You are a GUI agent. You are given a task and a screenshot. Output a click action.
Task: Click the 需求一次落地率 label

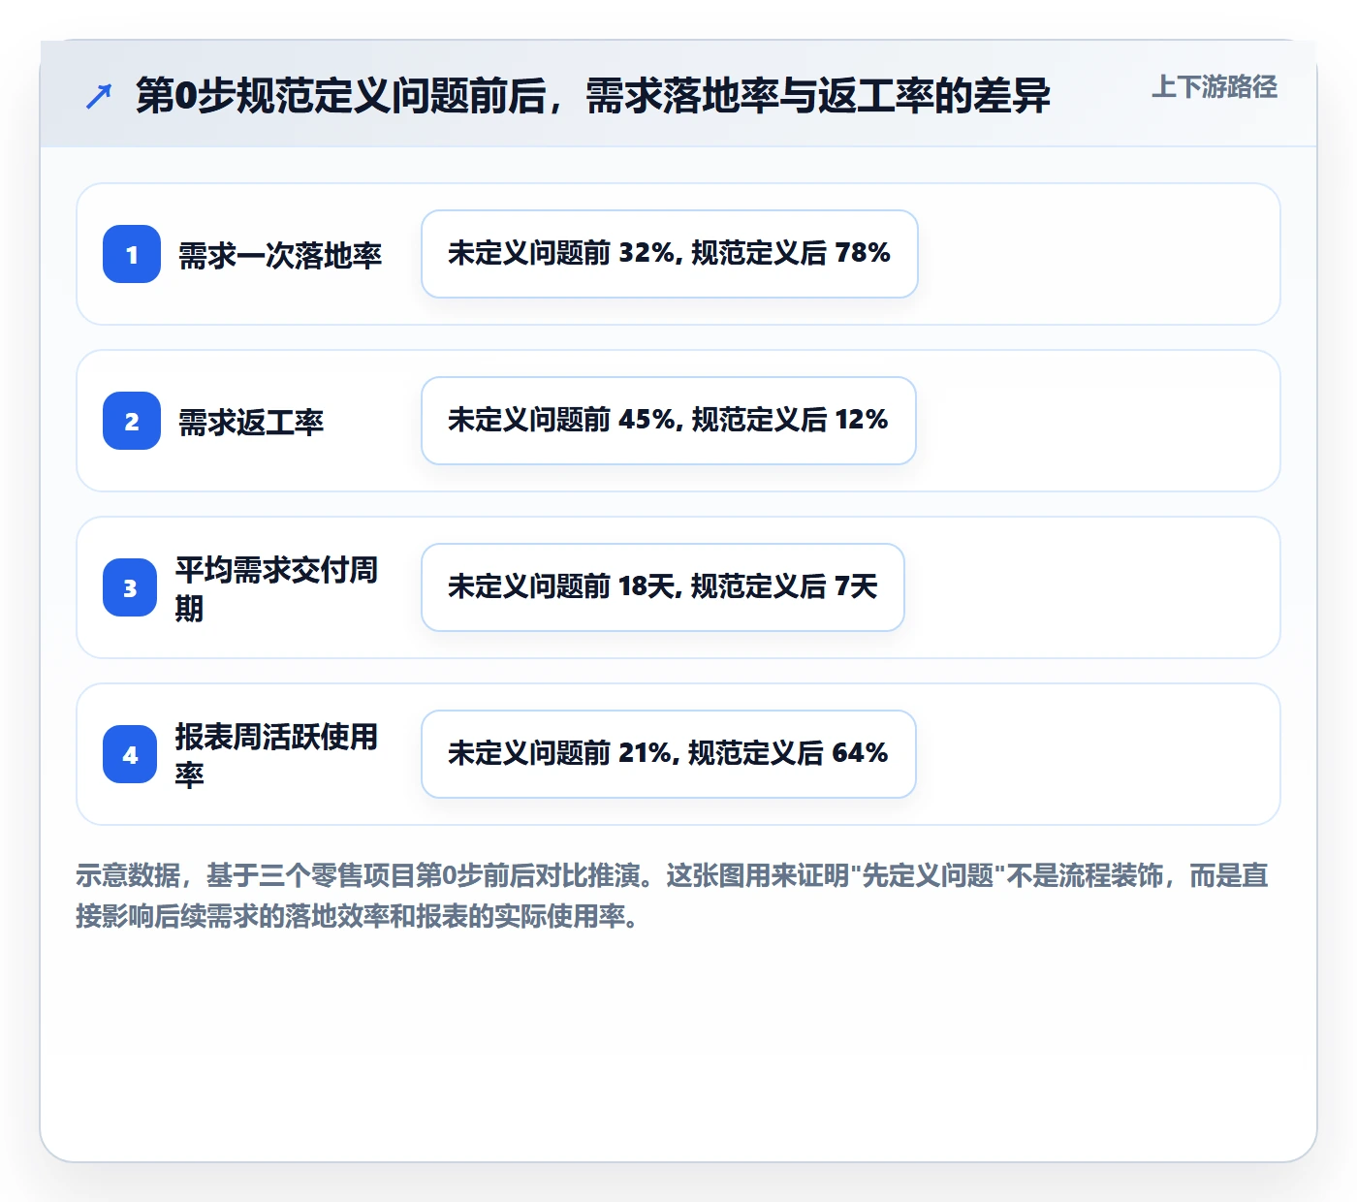(280, 255)
